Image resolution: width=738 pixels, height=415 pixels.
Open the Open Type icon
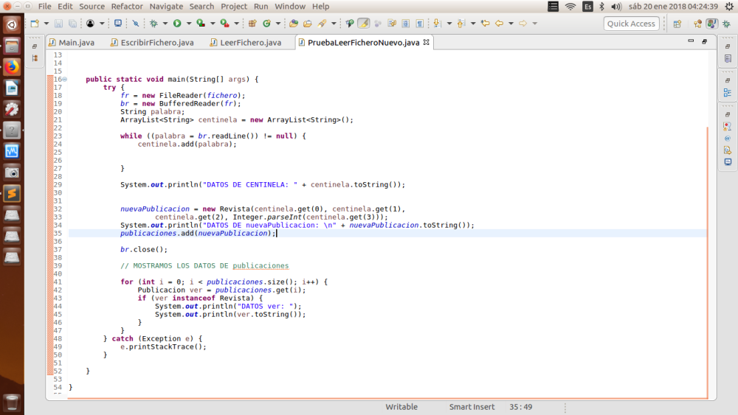coord(294,24)
